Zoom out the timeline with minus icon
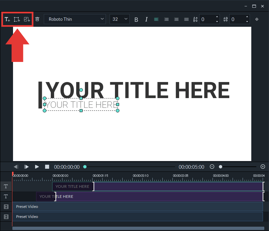 pos(212,166)
